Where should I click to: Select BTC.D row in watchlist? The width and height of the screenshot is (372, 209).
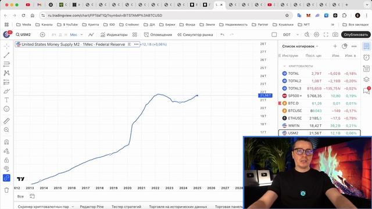point(319,103)
